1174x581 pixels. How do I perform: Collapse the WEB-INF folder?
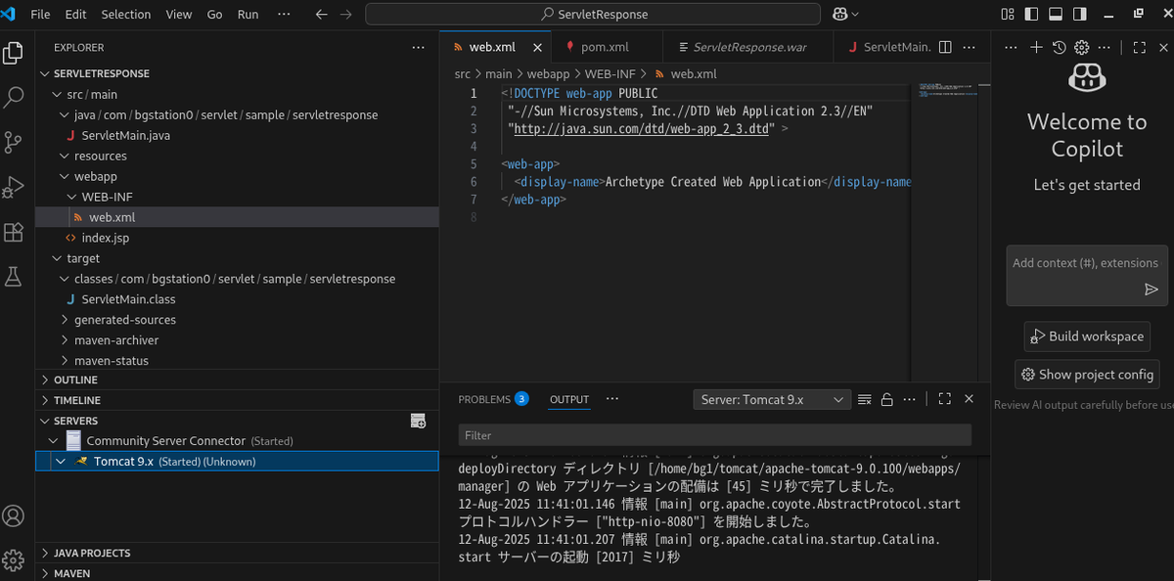pyautogui.click(x=71, y=197)
